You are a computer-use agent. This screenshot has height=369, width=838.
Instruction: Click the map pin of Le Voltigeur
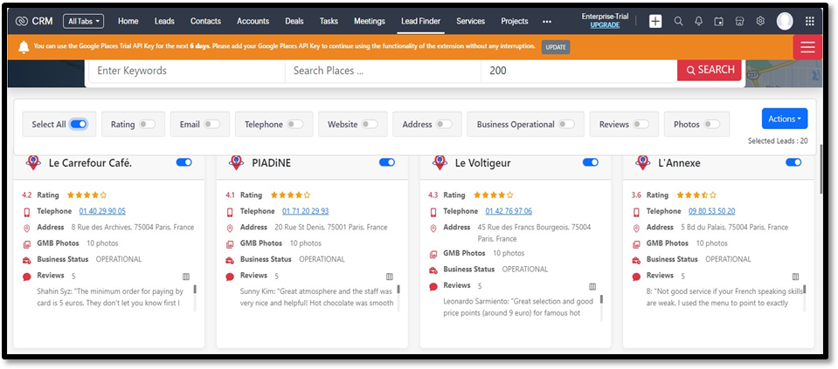click(x=440, y=162)
